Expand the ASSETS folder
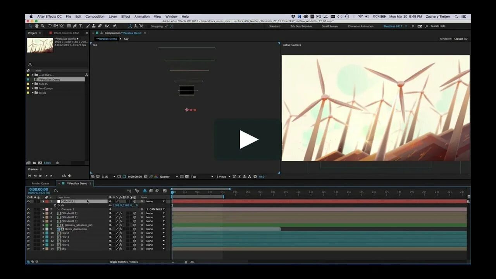The width and height of the screenshot is (496, 279). 33,84
